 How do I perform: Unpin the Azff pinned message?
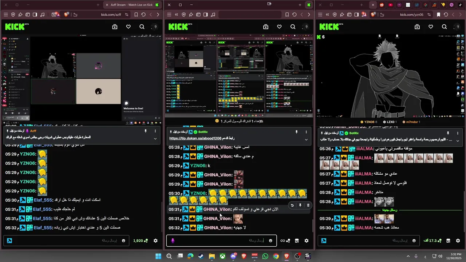145,131
